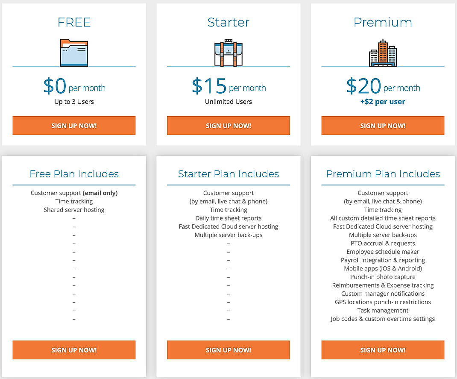Click the Starter plan title
Image resolution: width=457 pixels, height=379 pixels.
228,22
